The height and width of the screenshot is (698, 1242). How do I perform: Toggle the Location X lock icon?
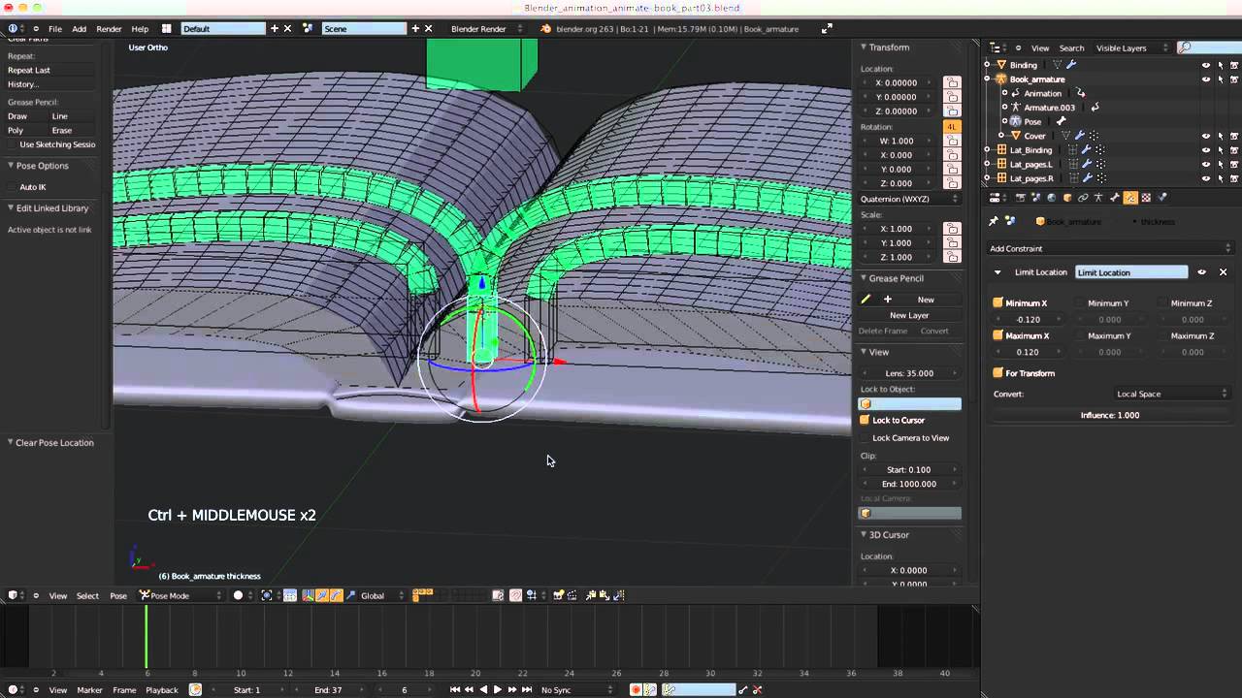click(952, 82)
